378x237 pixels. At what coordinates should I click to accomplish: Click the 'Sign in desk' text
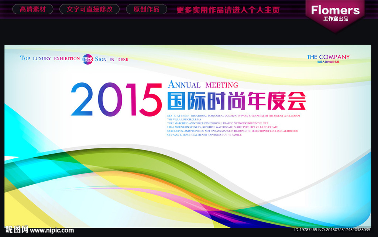point(112,59)
